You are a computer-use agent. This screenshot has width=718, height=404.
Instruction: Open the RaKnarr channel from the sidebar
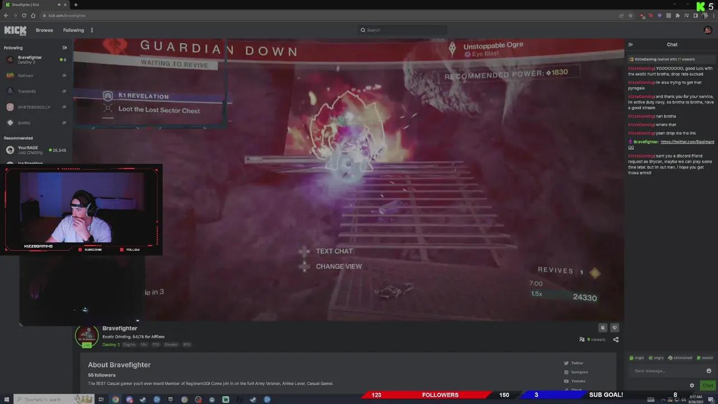coord(36,75)
